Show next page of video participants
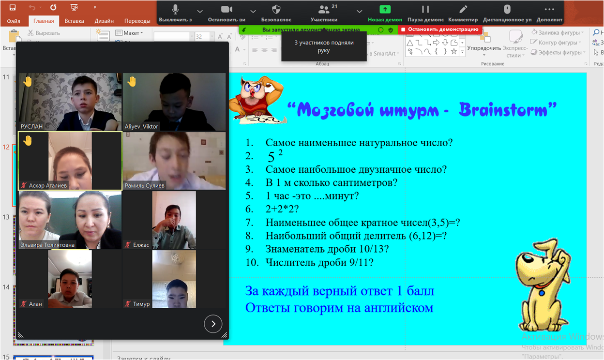 click(213, 324)
